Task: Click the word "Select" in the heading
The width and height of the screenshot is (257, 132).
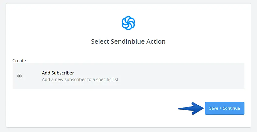Action: (x=100, y=41)
